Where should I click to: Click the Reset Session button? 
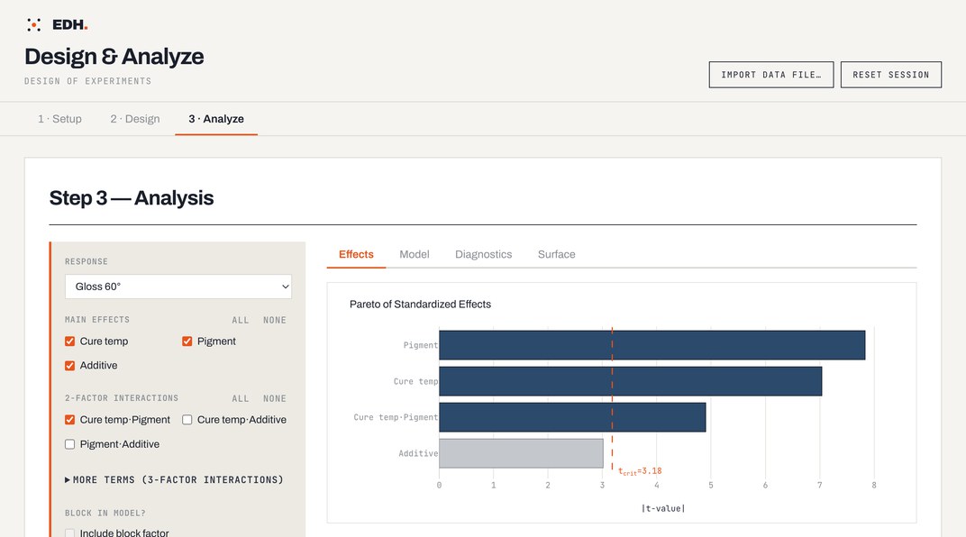point(891,75)
